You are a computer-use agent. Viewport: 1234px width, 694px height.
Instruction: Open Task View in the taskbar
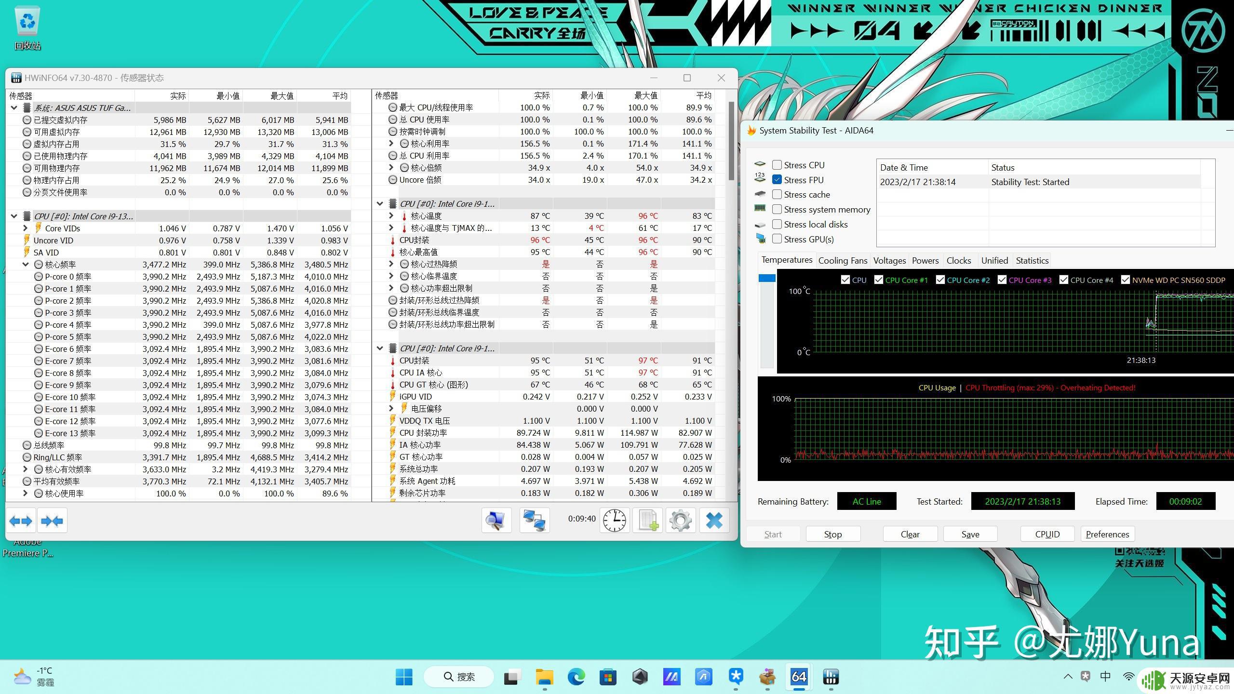pyautogui.click(x=512, y=677)
